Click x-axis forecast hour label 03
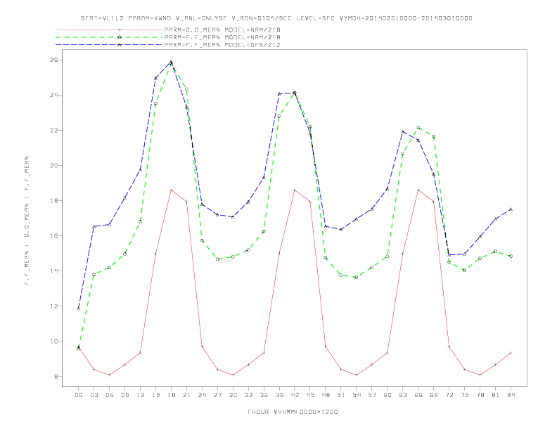The height and width of the screenshot is (430, 557). (94, 395)
